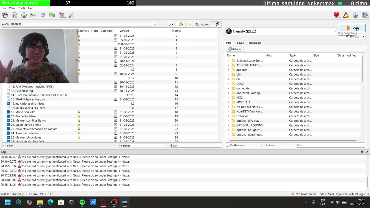Screen dimensions: 370x208
Task: Open the blue question-mark Help icon
Action: pyautogui.click(x=365, y=15)
